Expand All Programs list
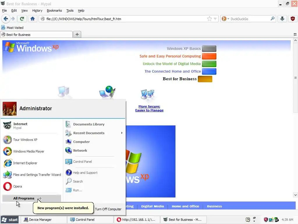 click(31, 198)
